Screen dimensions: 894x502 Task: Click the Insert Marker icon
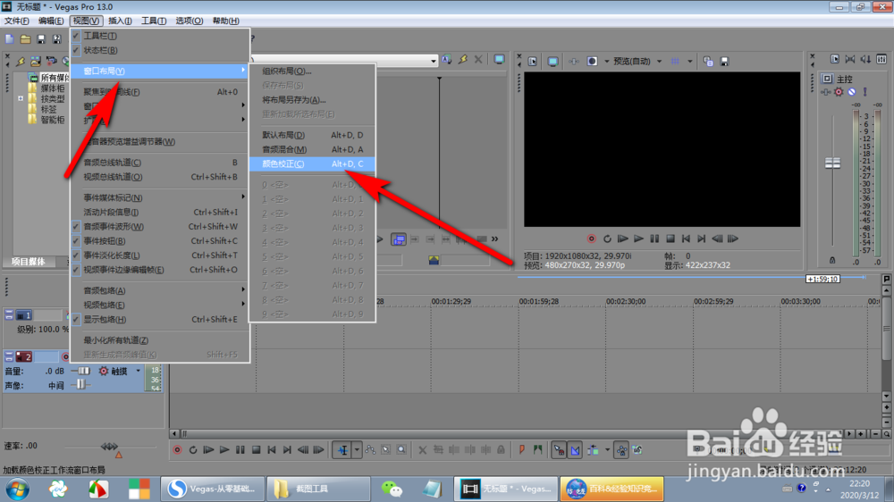522,450
